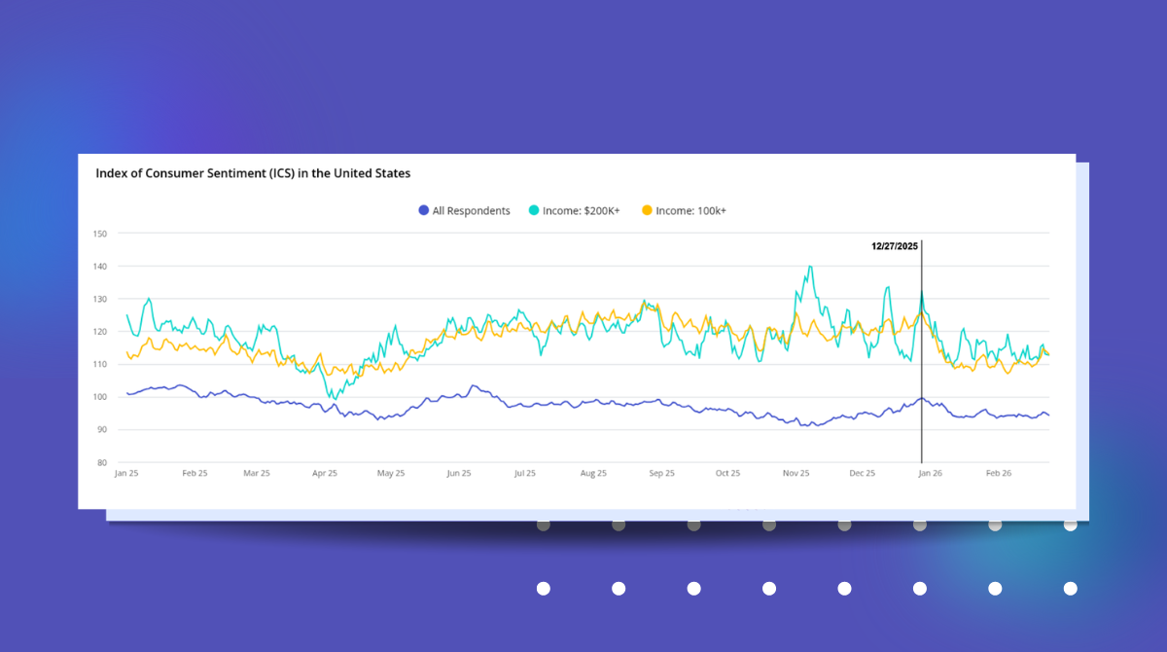Click the 12/27/2025 date marker label
Screen dimensions: 1167x652
(x=894, y=247)
